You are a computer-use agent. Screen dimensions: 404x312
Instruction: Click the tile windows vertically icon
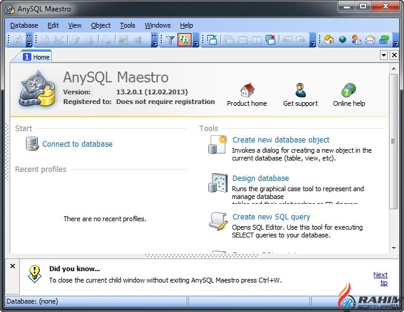(x=256, y=40)
